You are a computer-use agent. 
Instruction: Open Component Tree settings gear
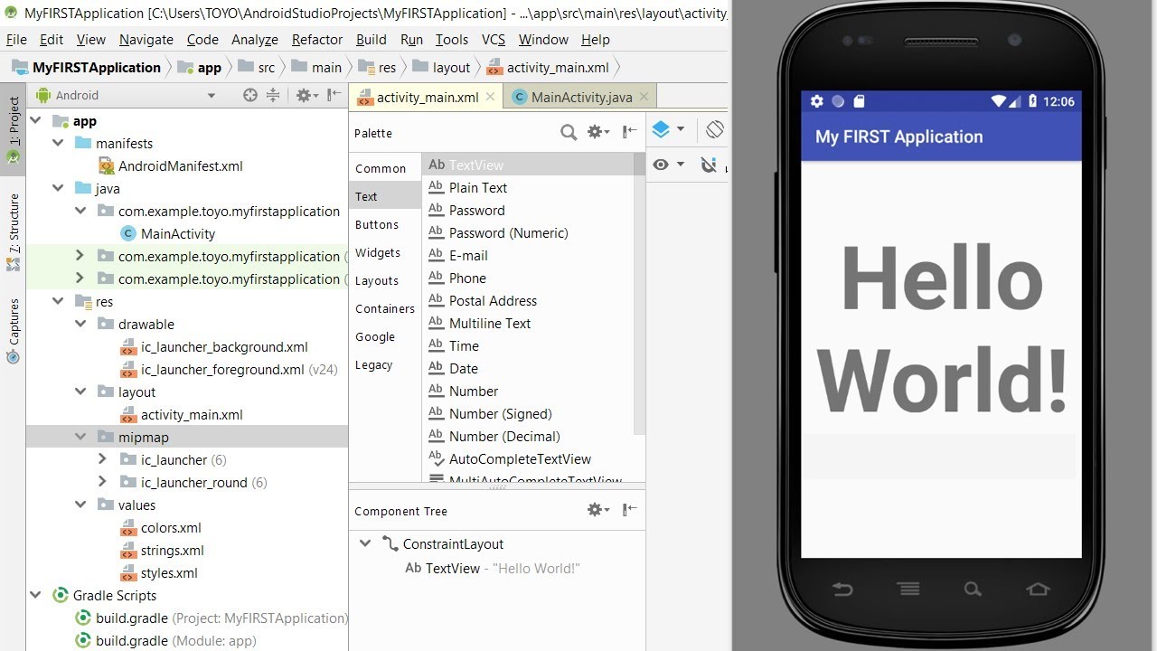[597, 510]
